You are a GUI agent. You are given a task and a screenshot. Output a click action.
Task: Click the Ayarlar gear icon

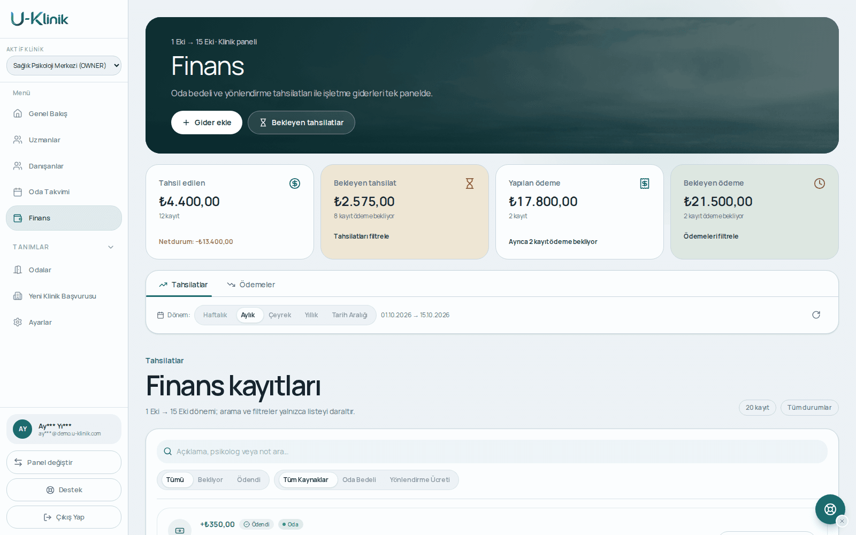[18, 322]
